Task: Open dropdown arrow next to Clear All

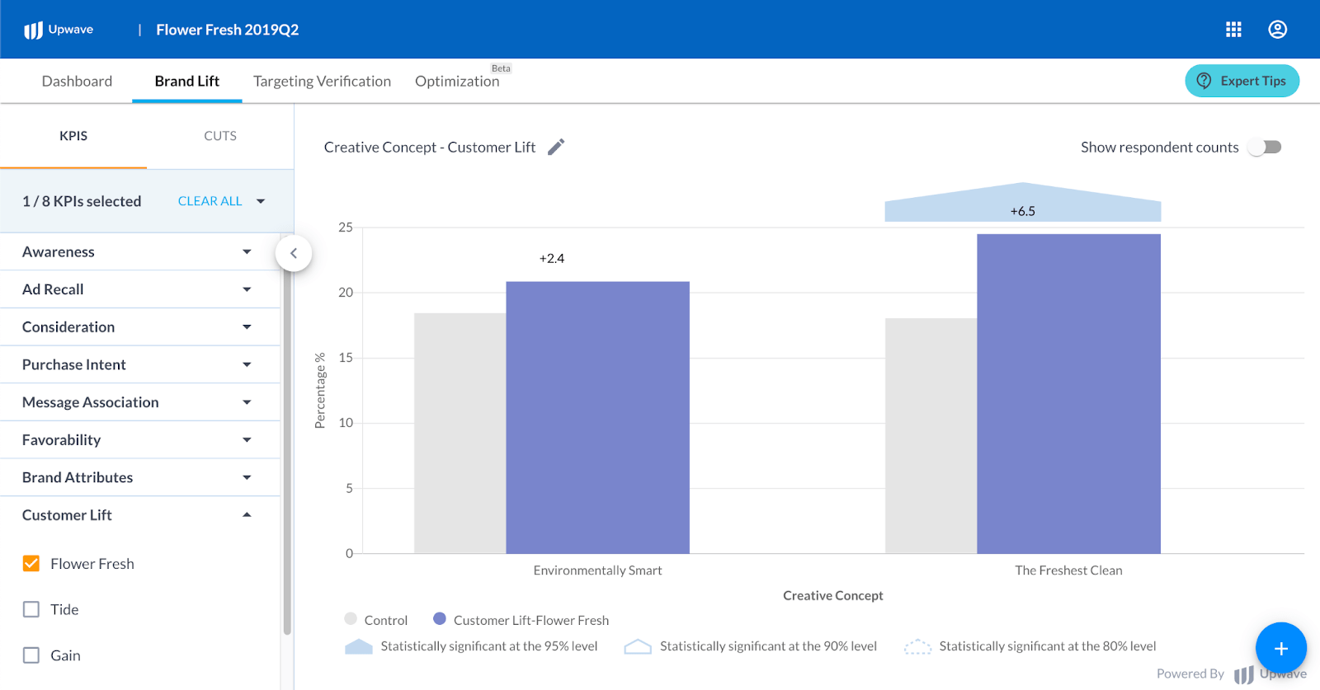Action: click(x=261, y=201)
